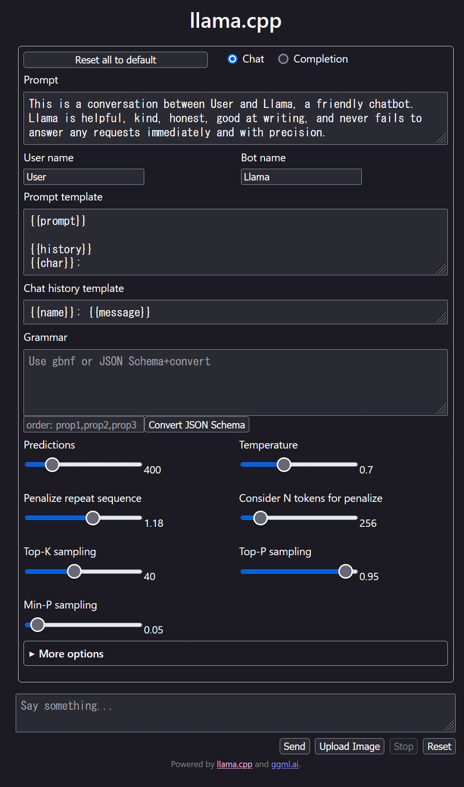Click the Penalize repeat sequence slider

pyautogui.click(x=84, y=518)
